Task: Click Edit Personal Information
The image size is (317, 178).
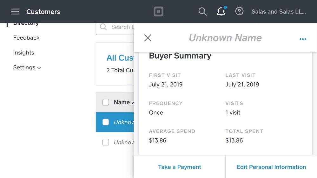Action: (271, 167)
